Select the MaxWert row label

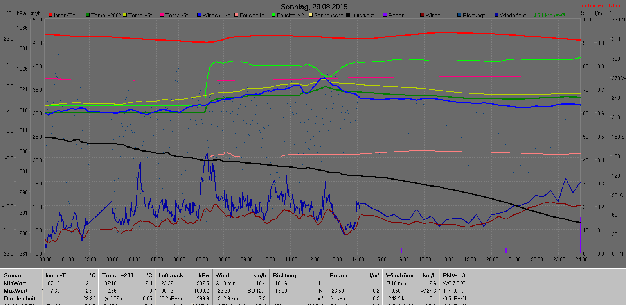(16, 291)
